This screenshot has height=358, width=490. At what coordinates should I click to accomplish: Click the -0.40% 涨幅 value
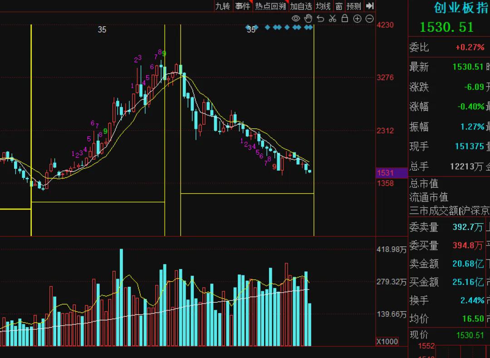pyautogui.click(x=471, y=107)
